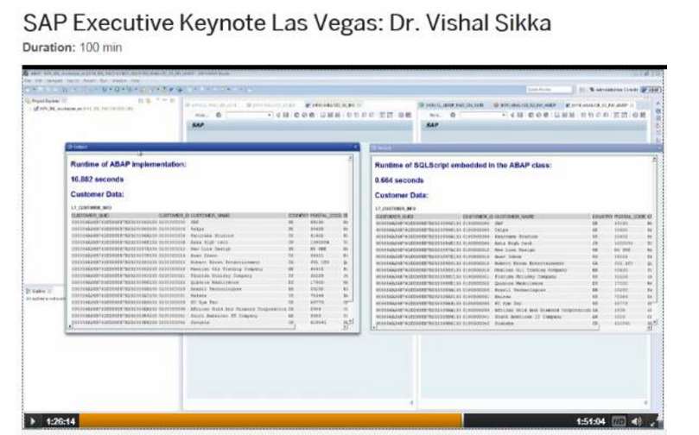Click CUSTOMER_NAME column header in ABAP popup
Image resolution: width=699 pixels, height=435 pixels.
tap(210, 216)
